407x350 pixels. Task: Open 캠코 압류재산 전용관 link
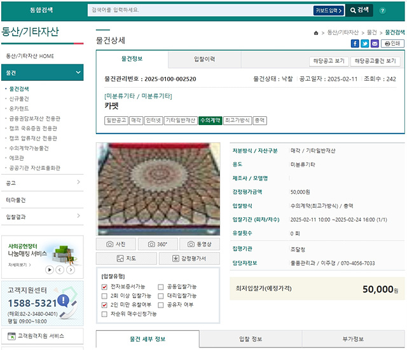(33, 138)
